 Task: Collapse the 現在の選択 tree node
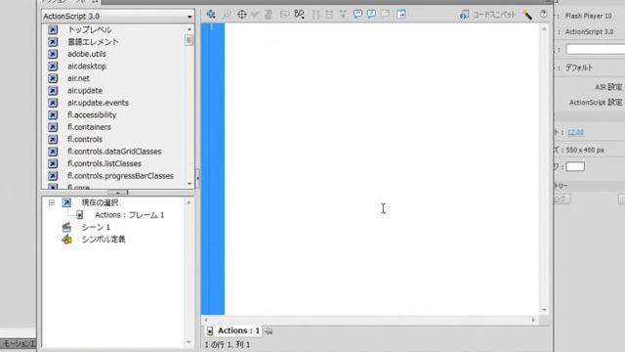click(52, 202)
